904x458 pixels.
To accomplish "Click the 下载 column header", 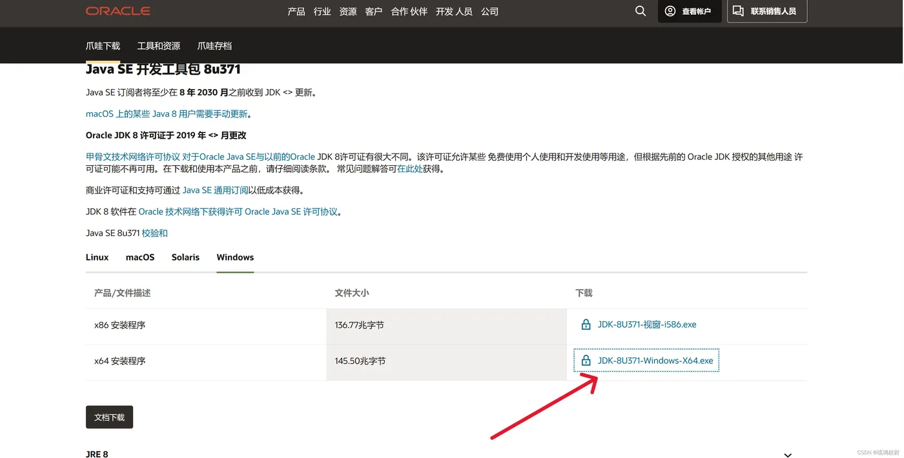I will tap(584, 293).
